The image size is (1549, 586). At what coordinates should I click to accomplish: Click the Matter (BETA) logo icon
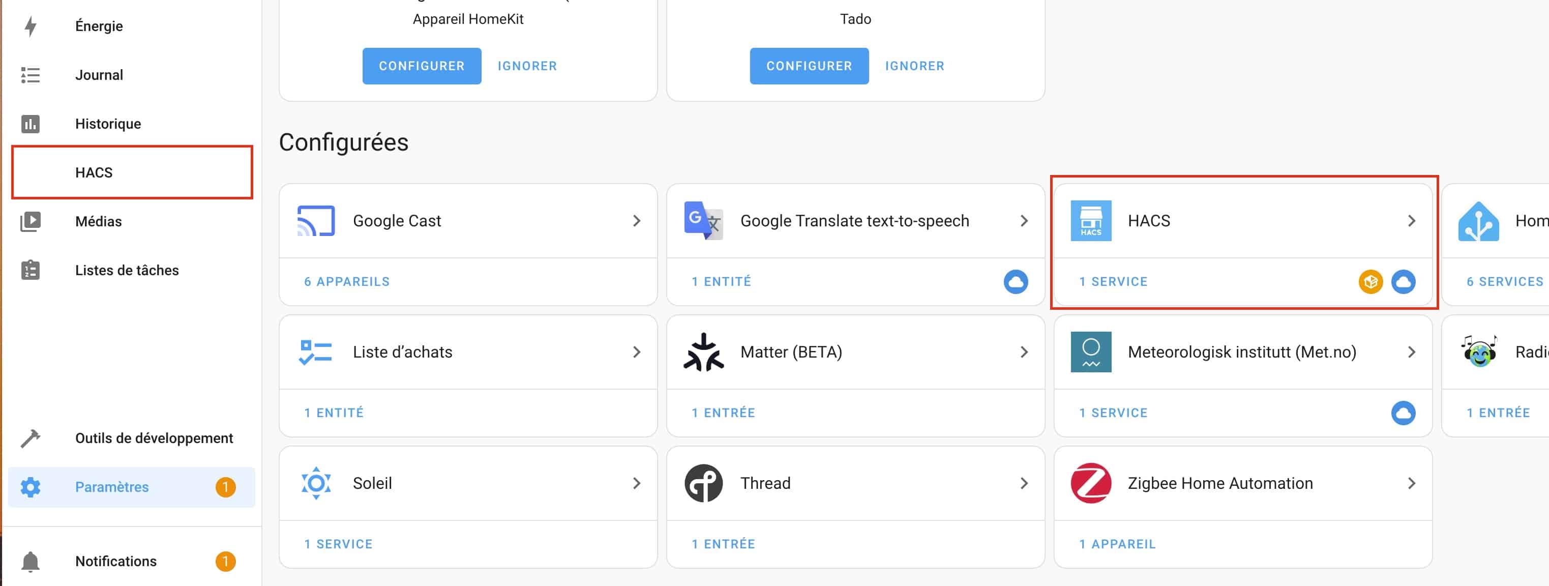coord(703,352)
